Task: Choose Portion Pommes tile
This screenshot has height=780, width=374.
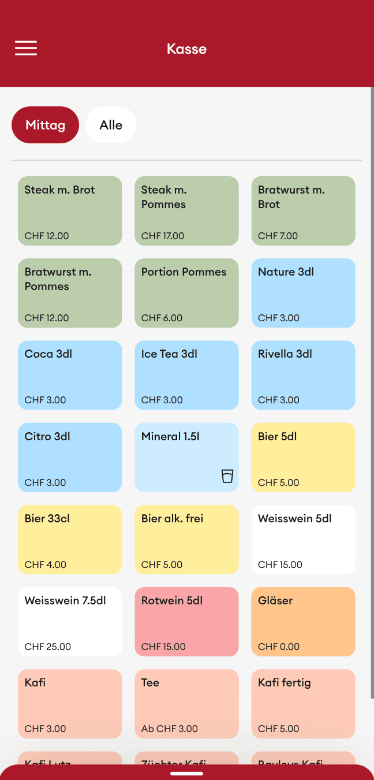Action: 186,293
